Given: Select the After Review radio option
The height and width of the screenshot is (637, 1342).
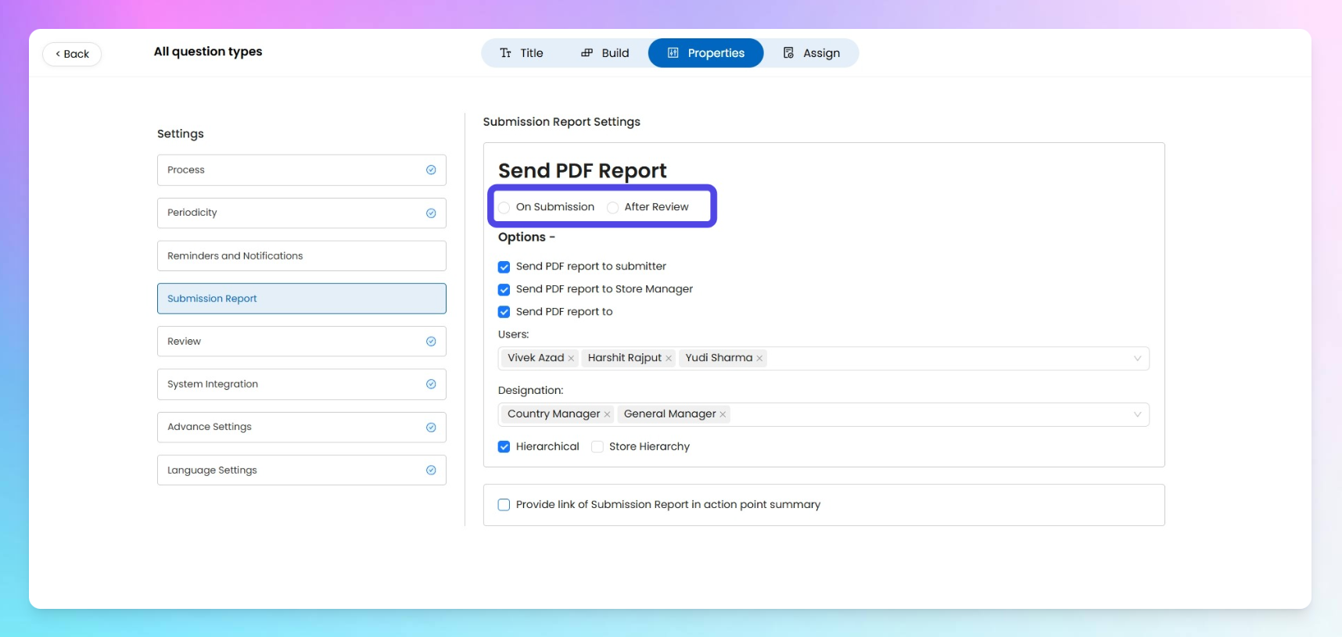Looking at the screenshot, I should (613, 207).
